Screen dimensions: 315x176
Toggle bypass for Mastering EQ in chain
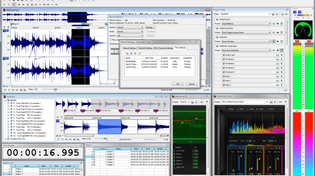tap(274, 24)
